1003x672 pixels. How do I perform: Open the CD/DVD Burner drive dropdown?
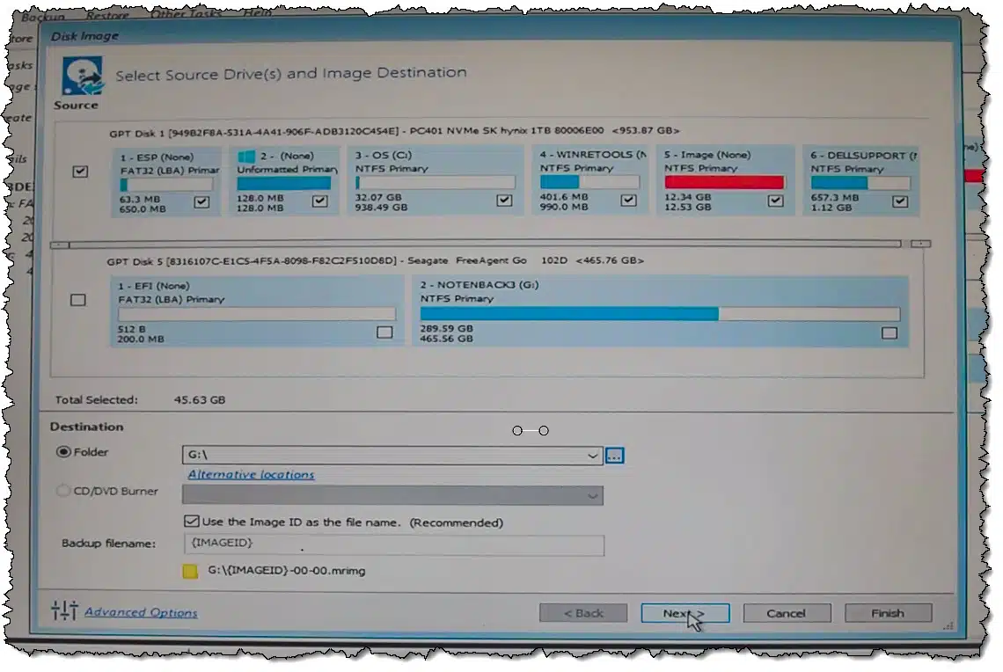pos(592,495)
